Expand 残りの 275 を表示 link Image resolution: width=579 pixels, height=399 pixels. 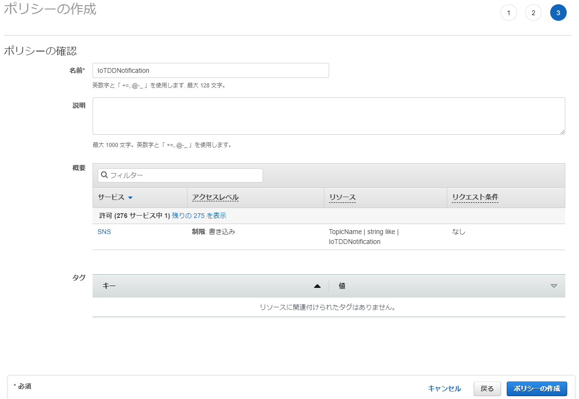[199, 216]
